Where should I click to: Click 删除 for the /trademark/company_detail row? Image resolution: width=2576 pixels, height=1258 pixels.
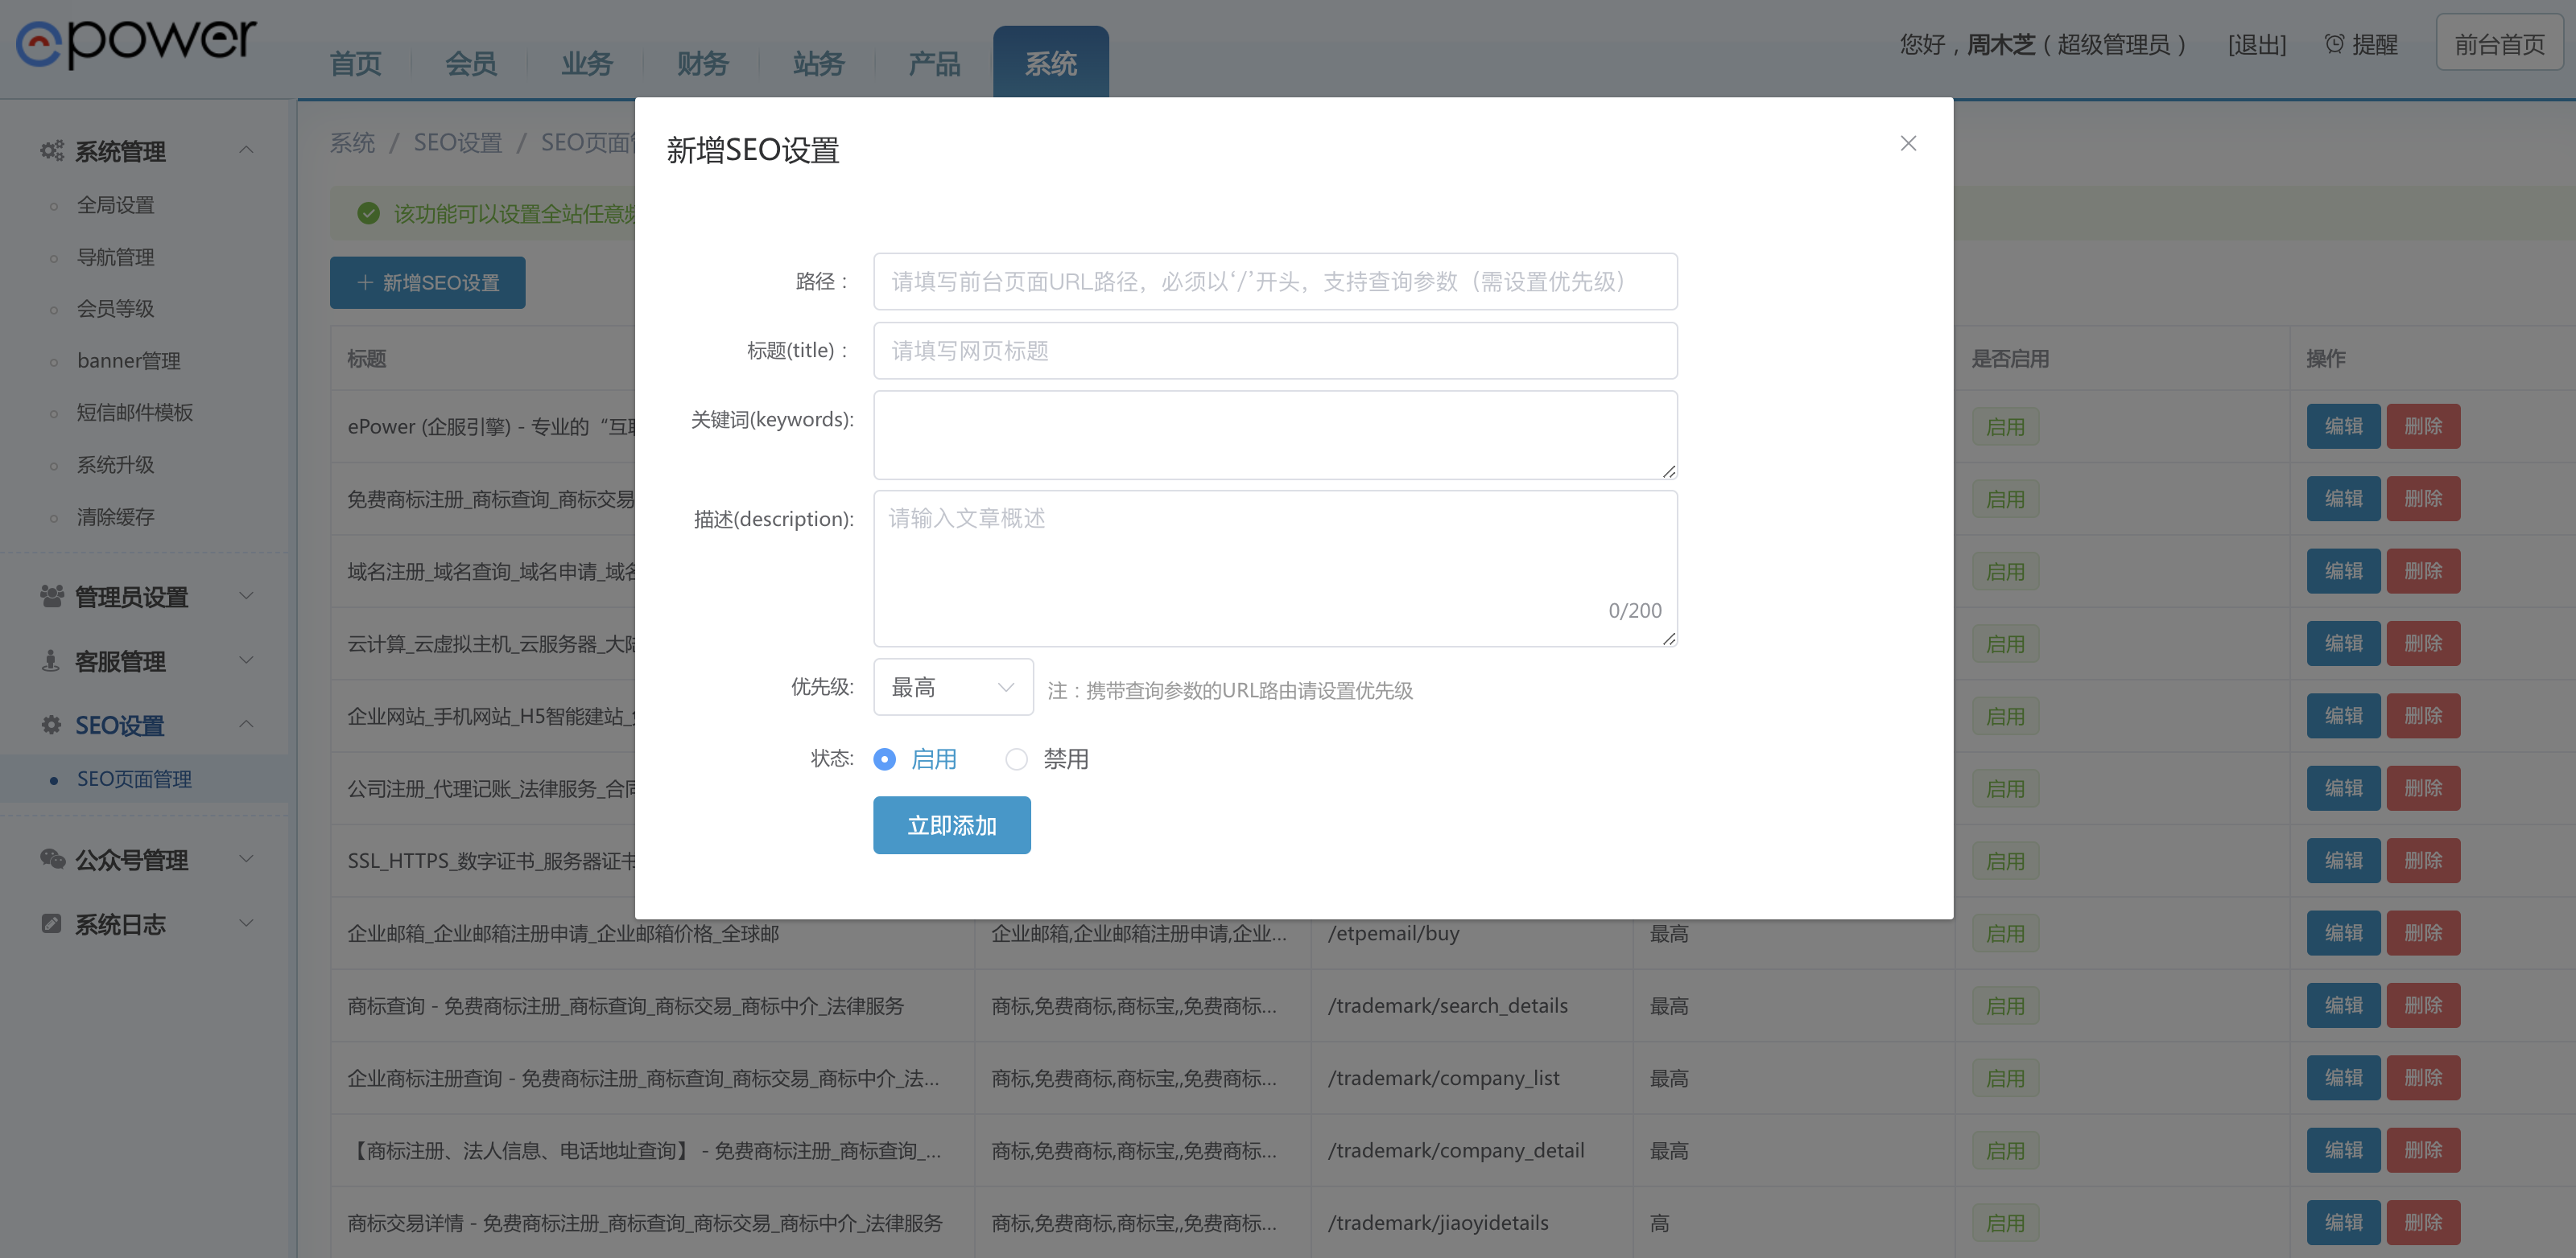2423,1150
